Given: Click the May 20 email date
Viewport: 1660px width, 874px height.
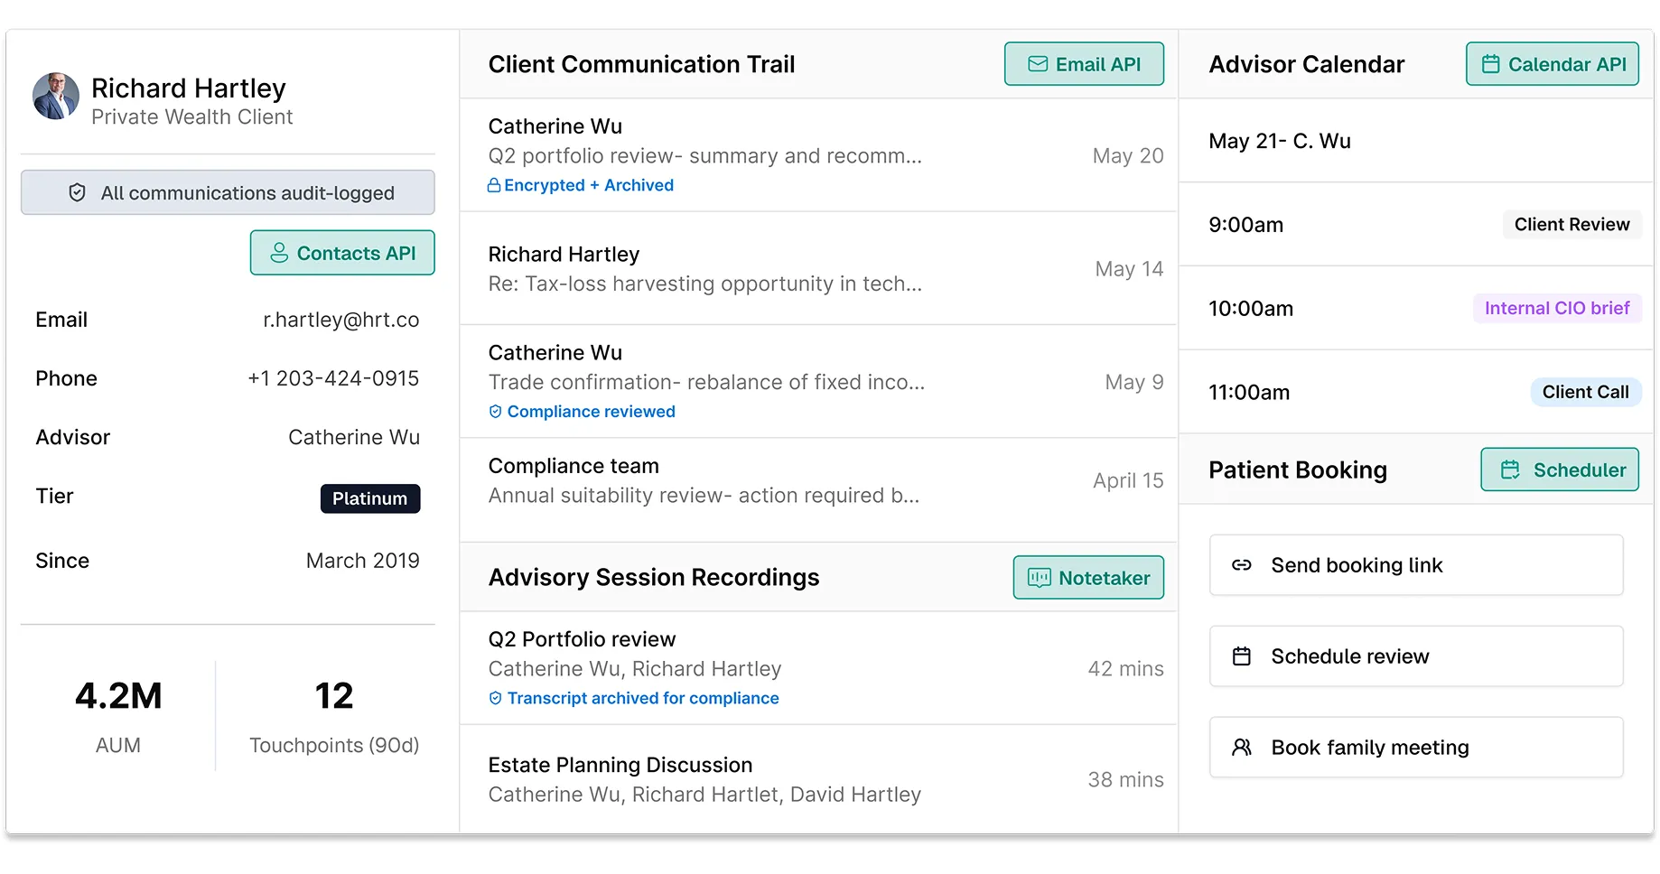Looking at the screenshot, I should 1128,155.
